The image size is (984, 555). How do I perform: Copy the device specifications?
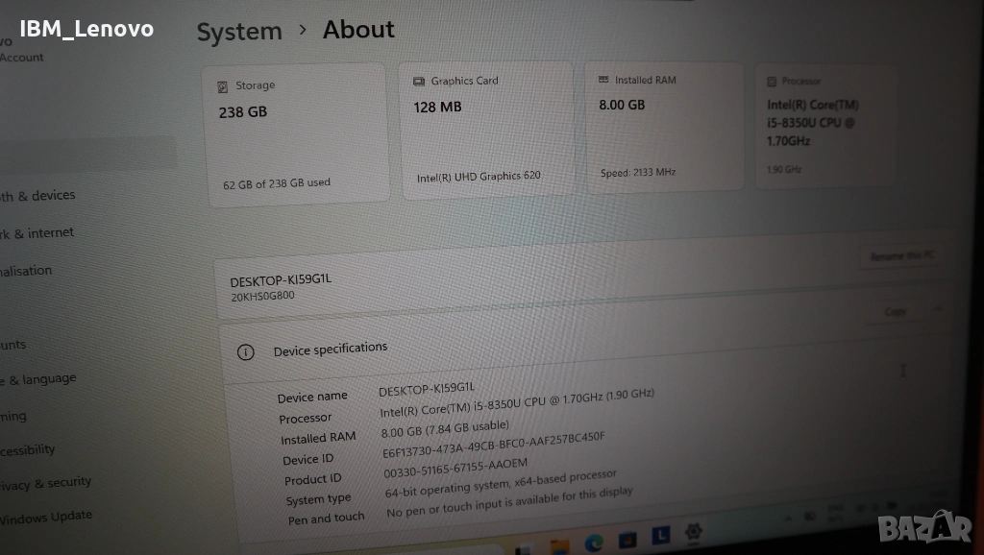pos(895,311)
